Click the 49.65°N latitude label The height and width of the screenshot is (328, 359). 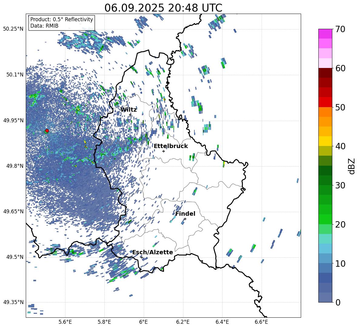(13, 211)
